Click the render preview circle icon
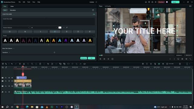The height and width of the screenshot is (109, 194). (143, 64)
